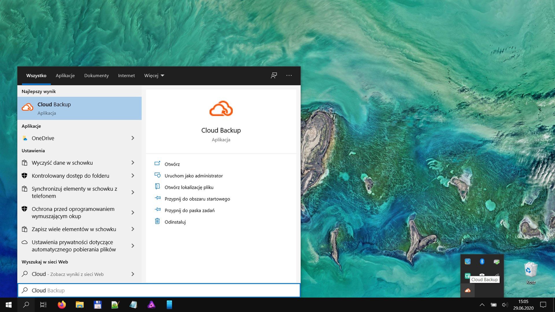
Task: Click 'Cloud - Zobacz wyniki z sieci Web'
Action: point(67,274)
